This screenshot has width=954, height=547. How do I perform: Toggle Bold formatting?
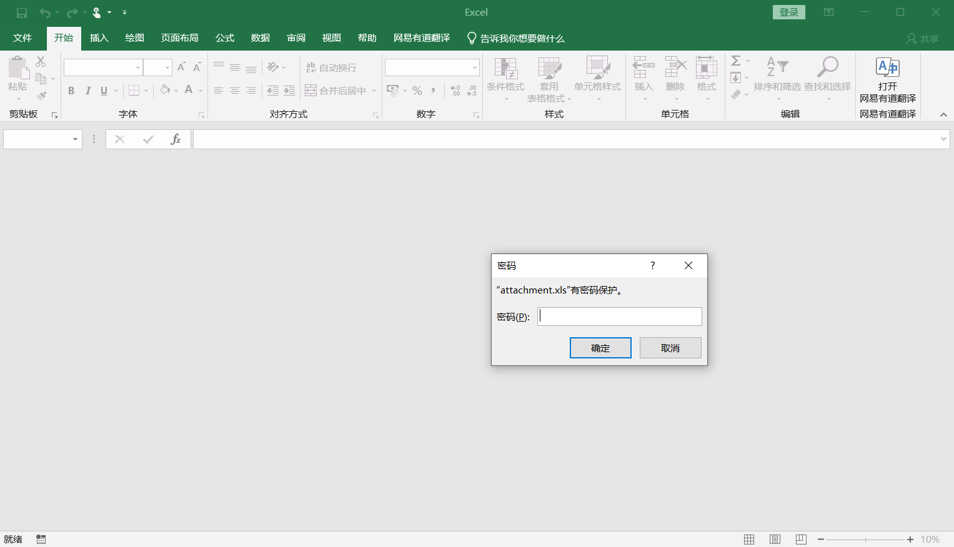coord(71,91)
